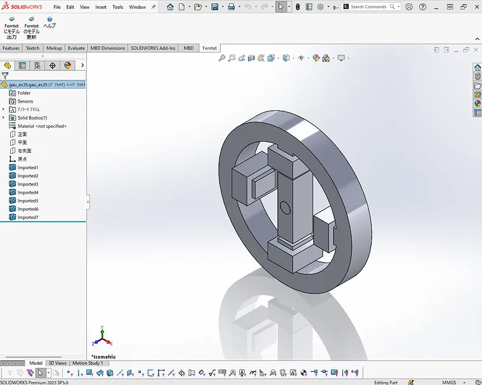The width and height of the screenshot is (482, 385).
Task: Click the FeatureManager filter field
Action: 43,75
